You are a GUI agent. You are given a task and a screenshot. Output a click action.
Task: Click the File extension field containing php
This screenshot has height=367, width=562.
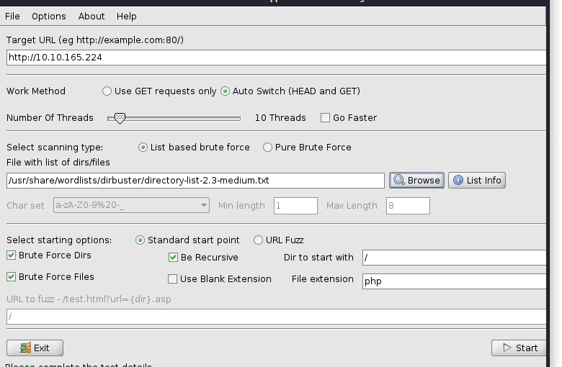[454, 281]
